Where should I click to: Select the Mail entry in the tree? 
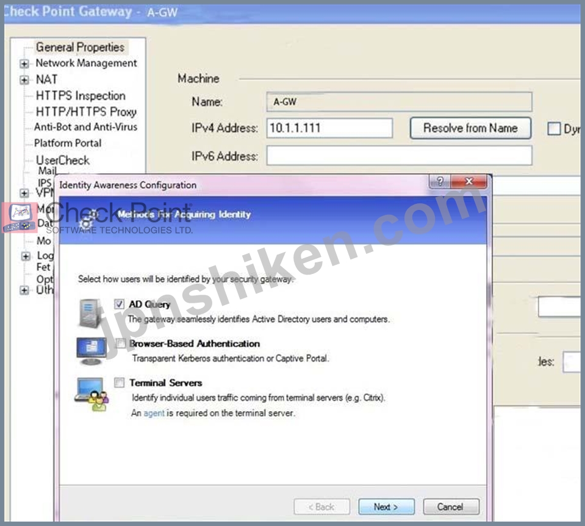[x=48, y=171]
